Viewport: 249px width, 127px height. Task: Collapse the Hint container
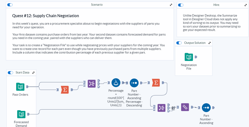(246, 5)
